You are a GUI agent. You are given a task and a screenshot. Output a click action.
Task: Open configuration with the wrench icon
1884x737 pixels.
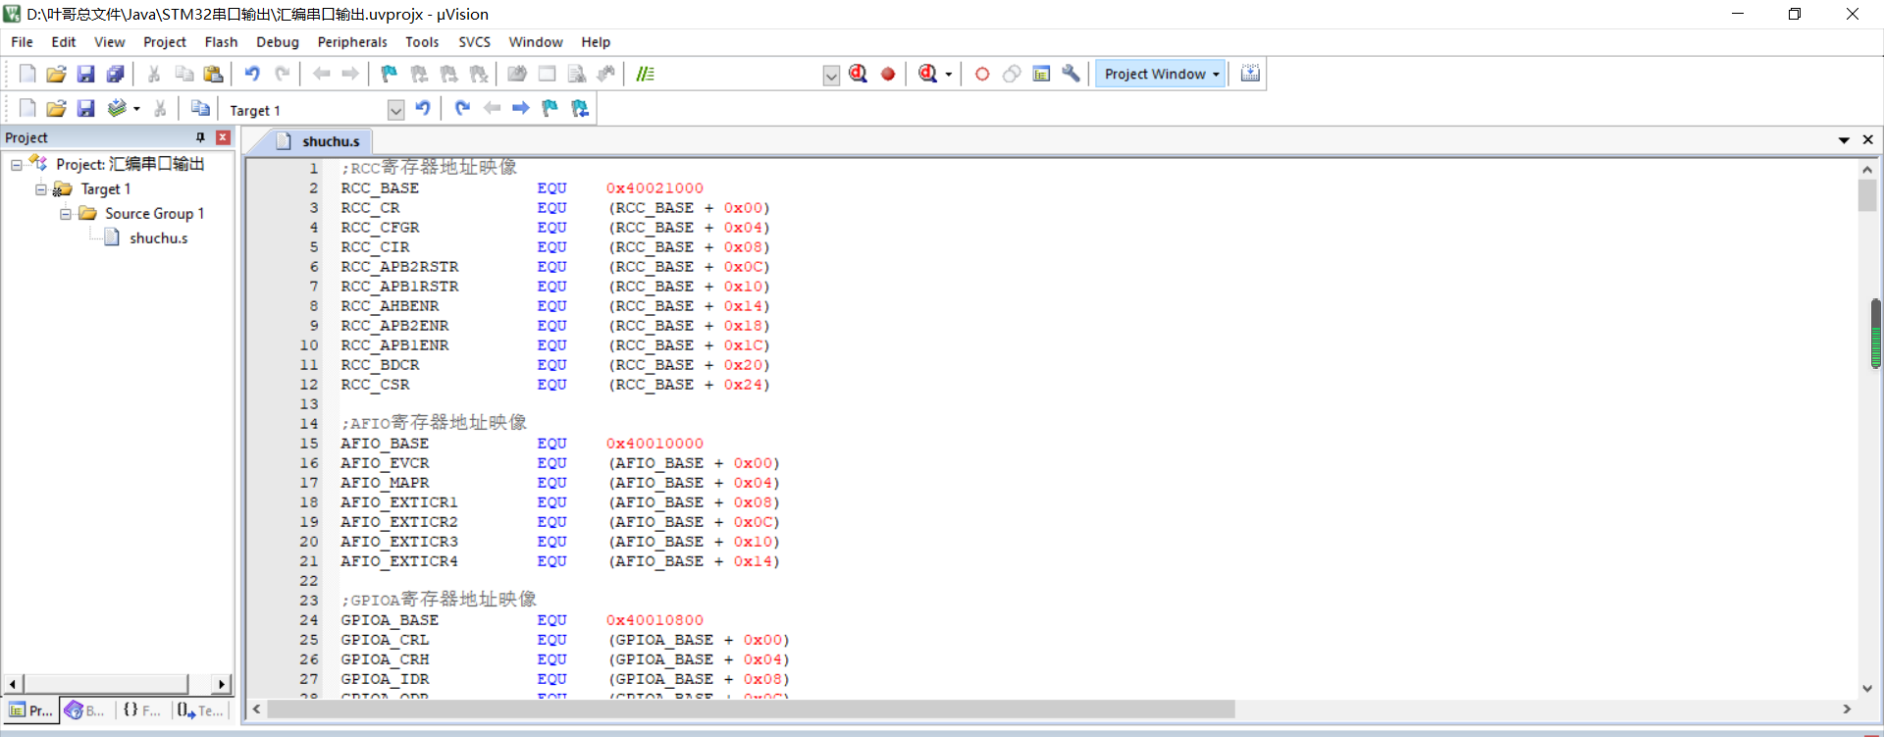[x=1071, y=74]
